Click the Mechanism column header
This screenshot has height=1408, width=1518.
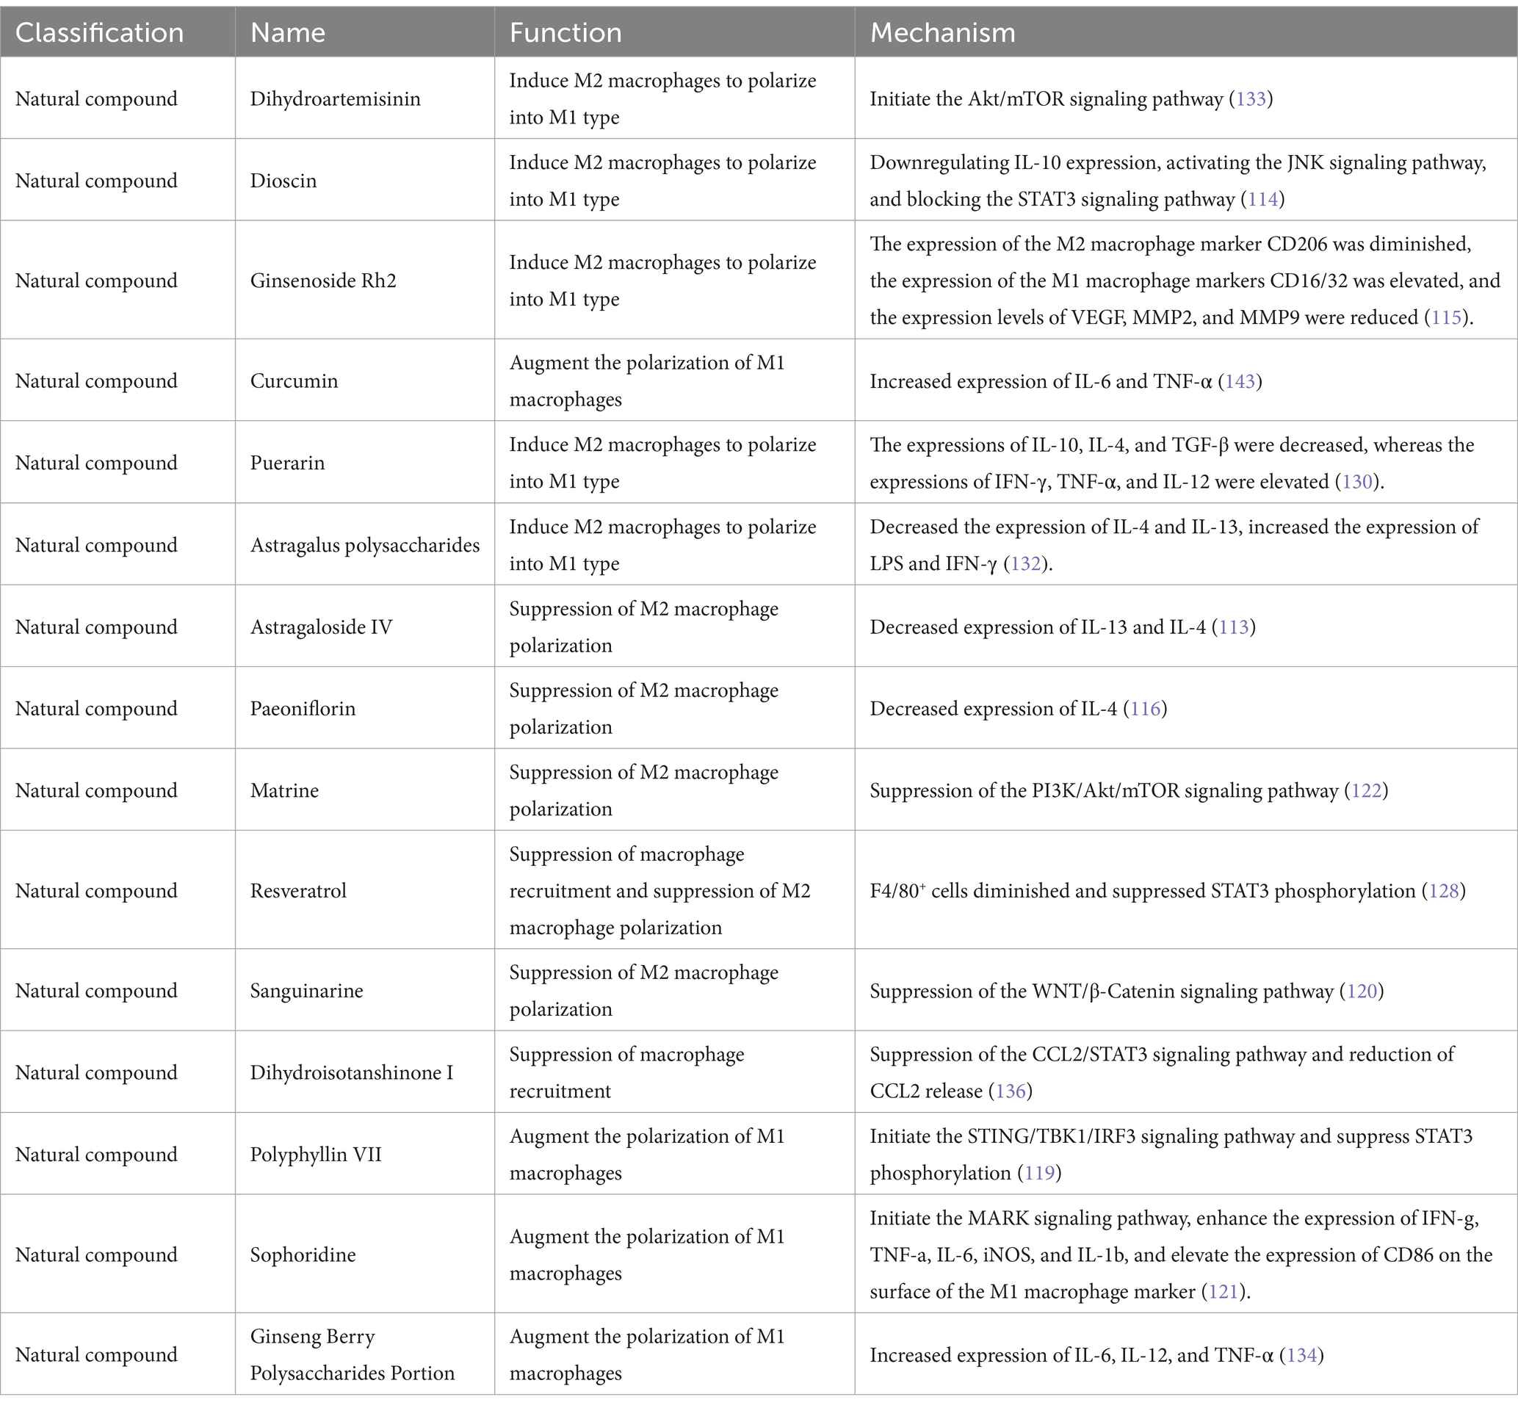(1186, 33)
